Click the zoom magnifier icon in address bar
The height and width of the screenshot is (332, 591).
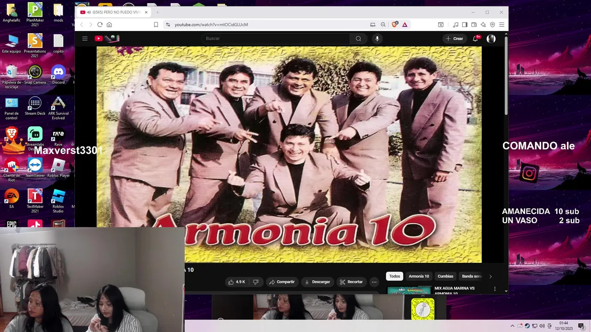383,24
